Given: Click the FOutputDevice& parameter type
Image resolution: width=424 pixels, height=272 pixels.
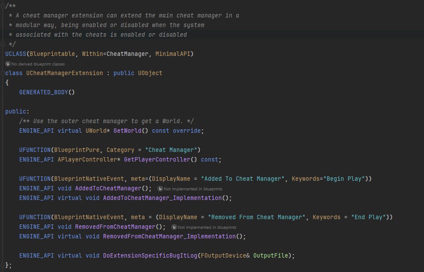Looking at the screenshot, I should [225, 255].
